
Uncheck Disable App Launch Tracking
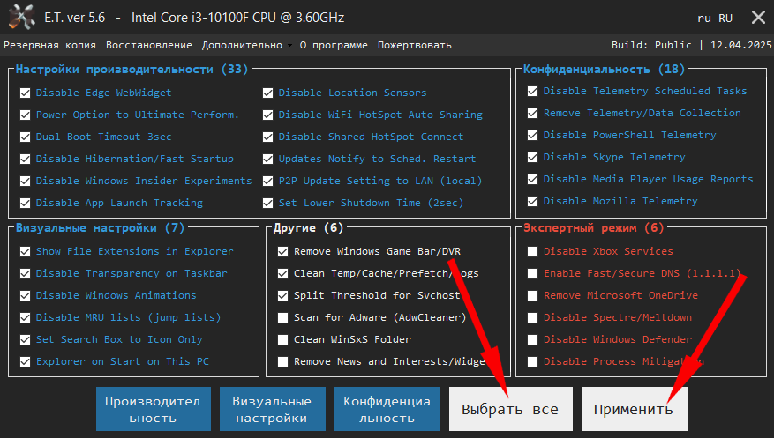pyautogui.click(x=26, y=203)
